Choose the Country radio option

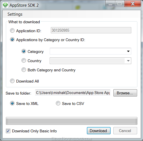[x=24, y=60]
